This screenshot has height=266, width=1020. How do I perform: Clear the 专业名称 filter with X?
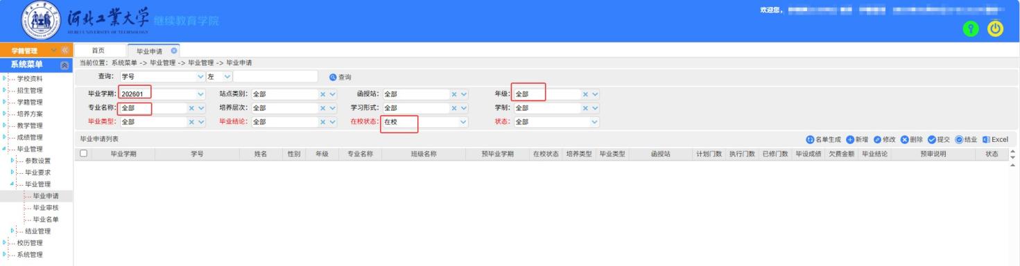(191, 108)
